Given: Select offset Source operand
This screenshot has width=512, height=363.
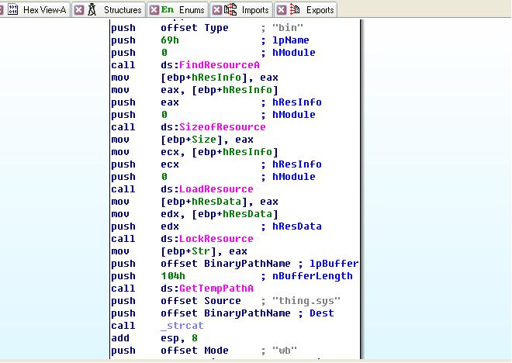Looking at the screenshot, I should [x=200, y=301].
